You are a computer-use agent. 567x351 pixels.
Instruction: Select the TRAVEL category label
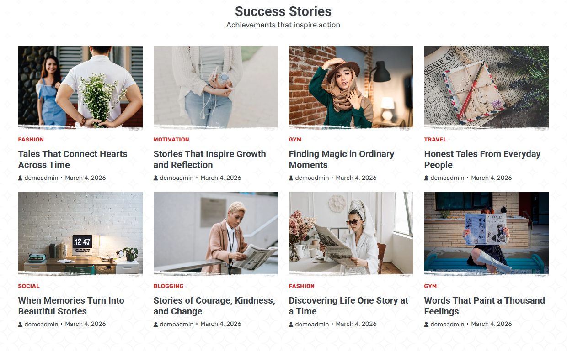pyautogui.click(x=435, y=140)
